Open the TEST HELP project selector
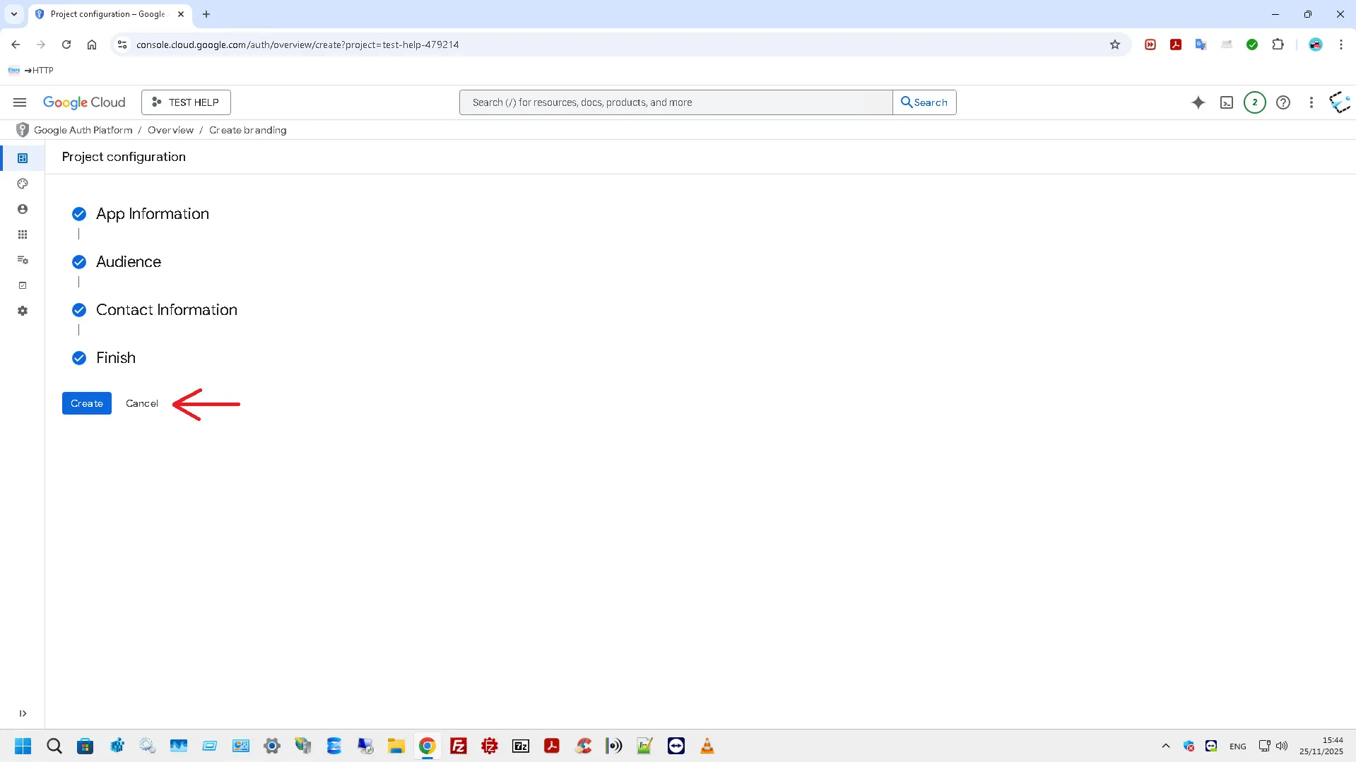 click(x=186, y=102)
